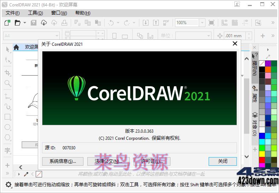The width and height of the screenshot is (279, 193).
Task: Click the Publish to PDF icon
Action: click(166, 23)
